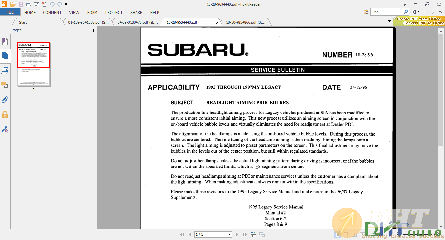Viewport: 445px width, 240px height.
Task: Open the Customize Quick Access Toolbar arrow
Action: [66, 4]
